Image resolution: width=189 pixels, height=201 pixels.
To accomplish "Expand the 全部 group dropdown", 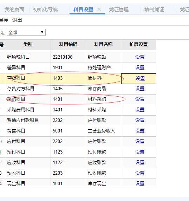I will click(26, 32).
